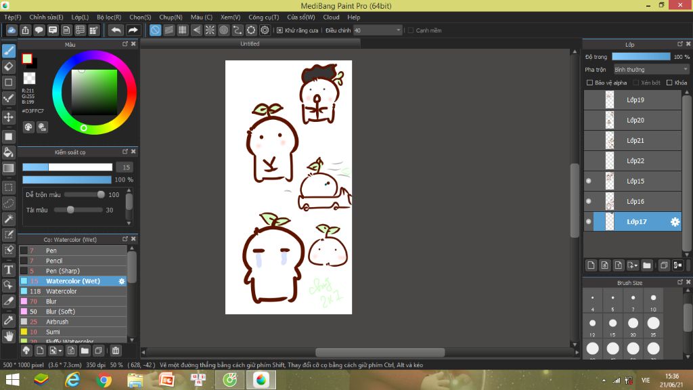Click the cloud save icon in toolbar
This screenshot has width=693, height=390.
(x=12, y=30)
